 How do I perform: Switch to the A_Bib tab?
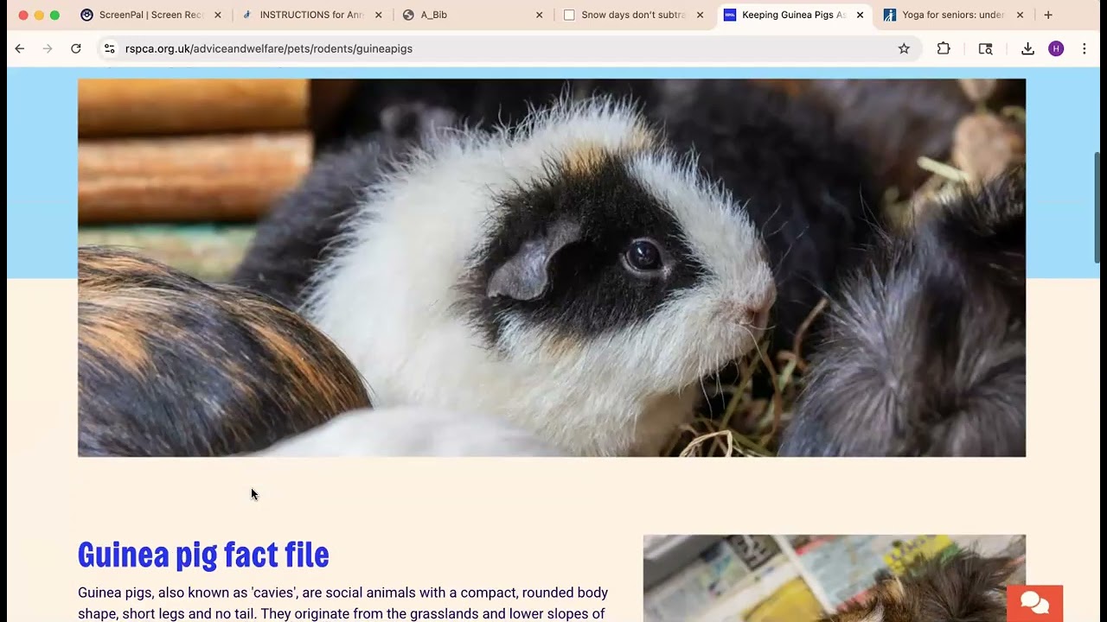(472, 15)
